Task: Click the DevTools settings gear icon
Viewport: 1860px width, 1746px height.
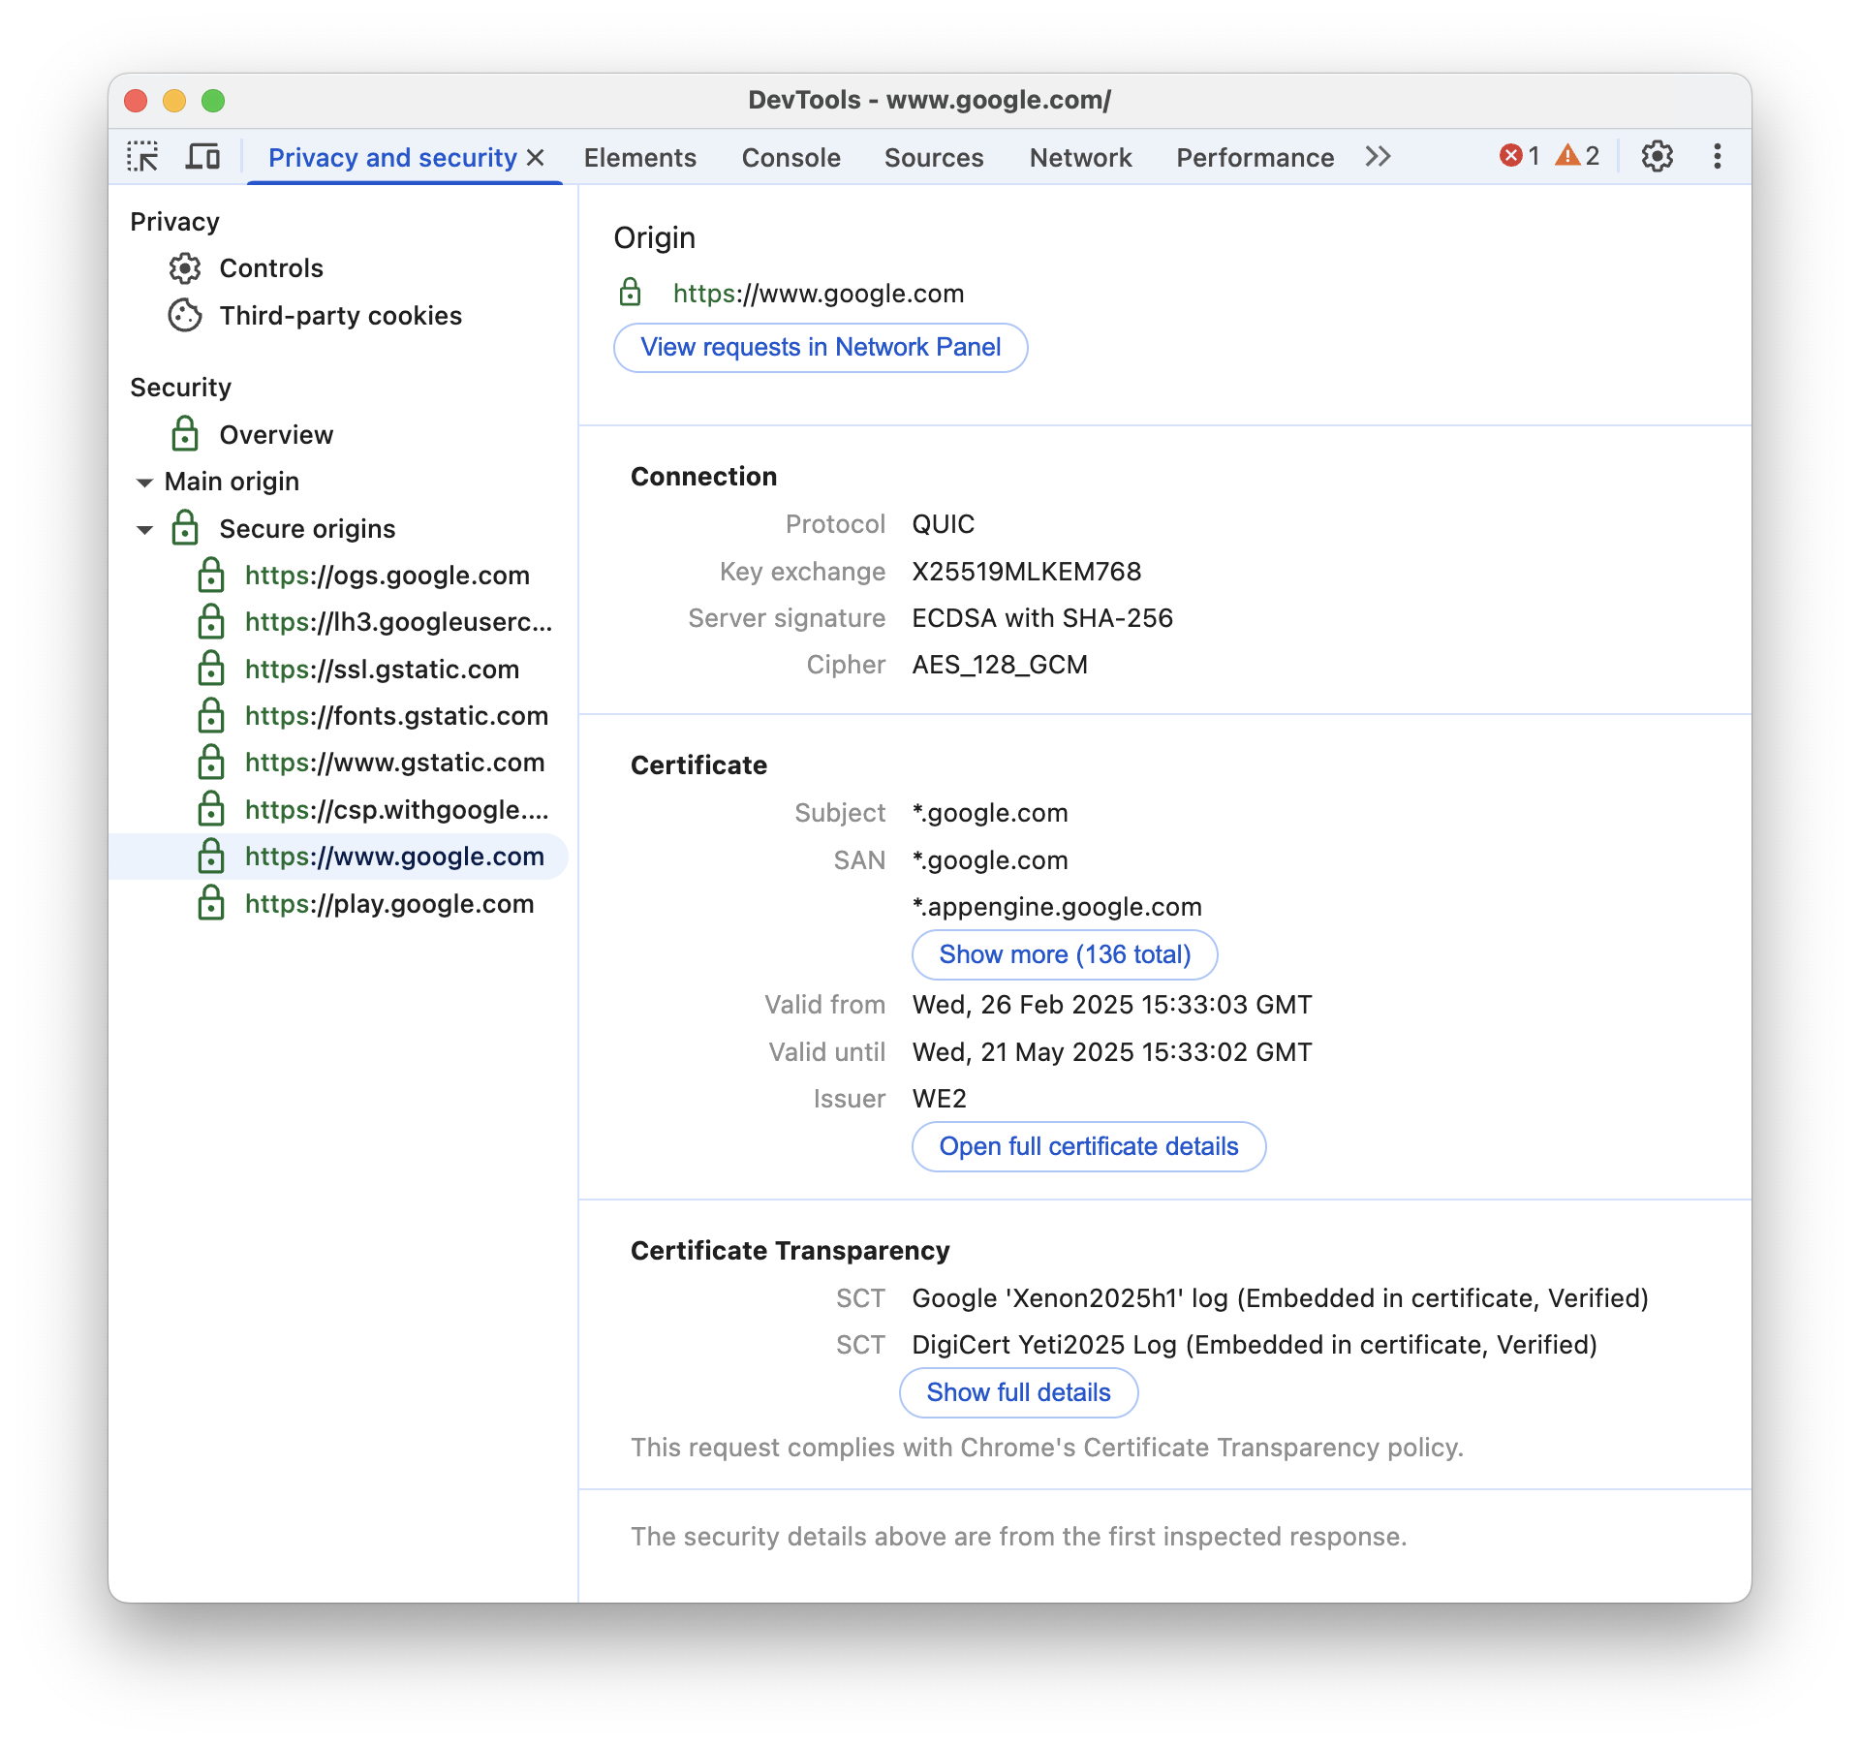Action: [x=1655, y=156]
